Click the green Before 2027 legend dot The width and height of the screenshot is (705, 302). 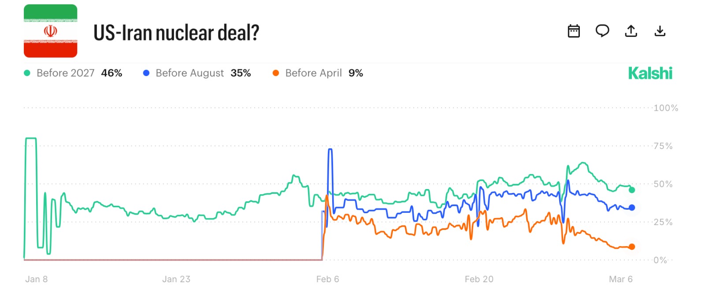coord(27,73)
